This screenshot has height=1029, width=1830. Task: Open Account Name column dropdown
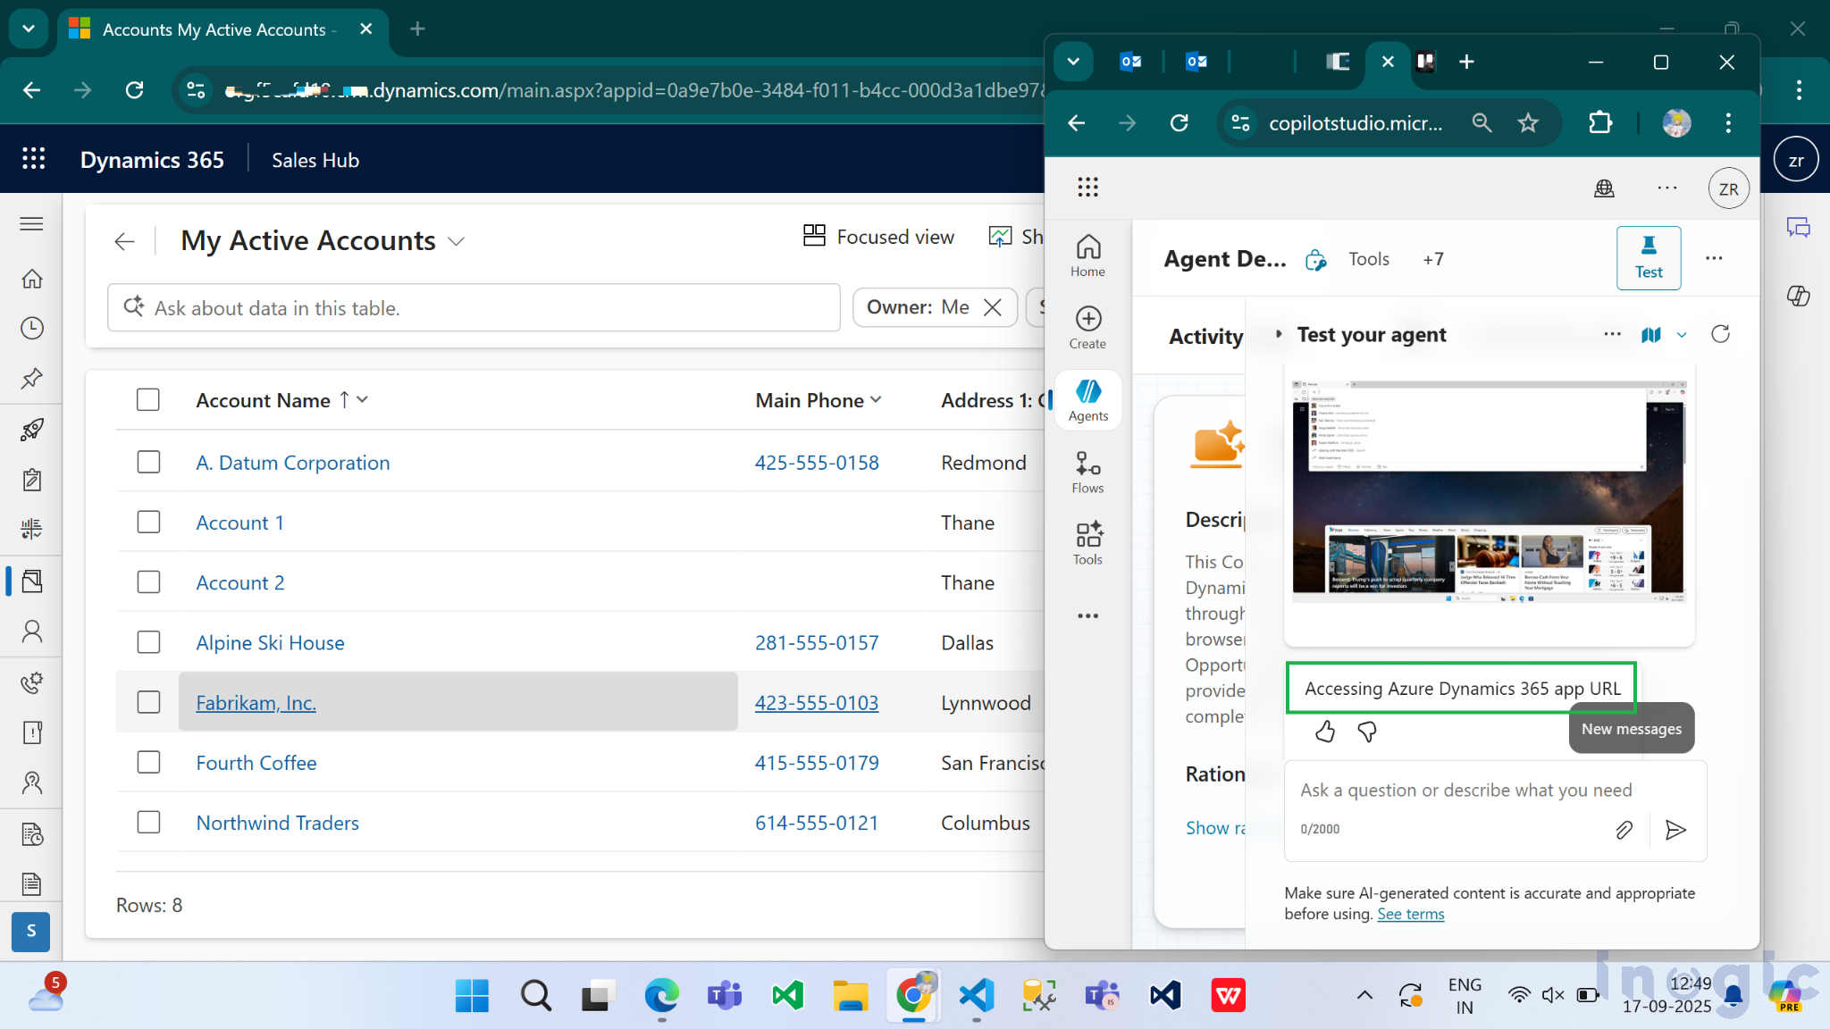tap(362, 400)
